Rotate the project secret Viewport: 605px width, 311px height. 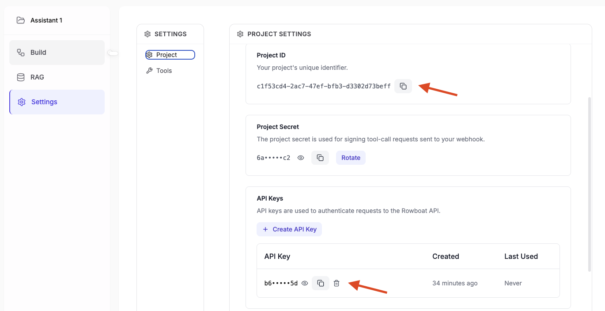coord(351,158)
